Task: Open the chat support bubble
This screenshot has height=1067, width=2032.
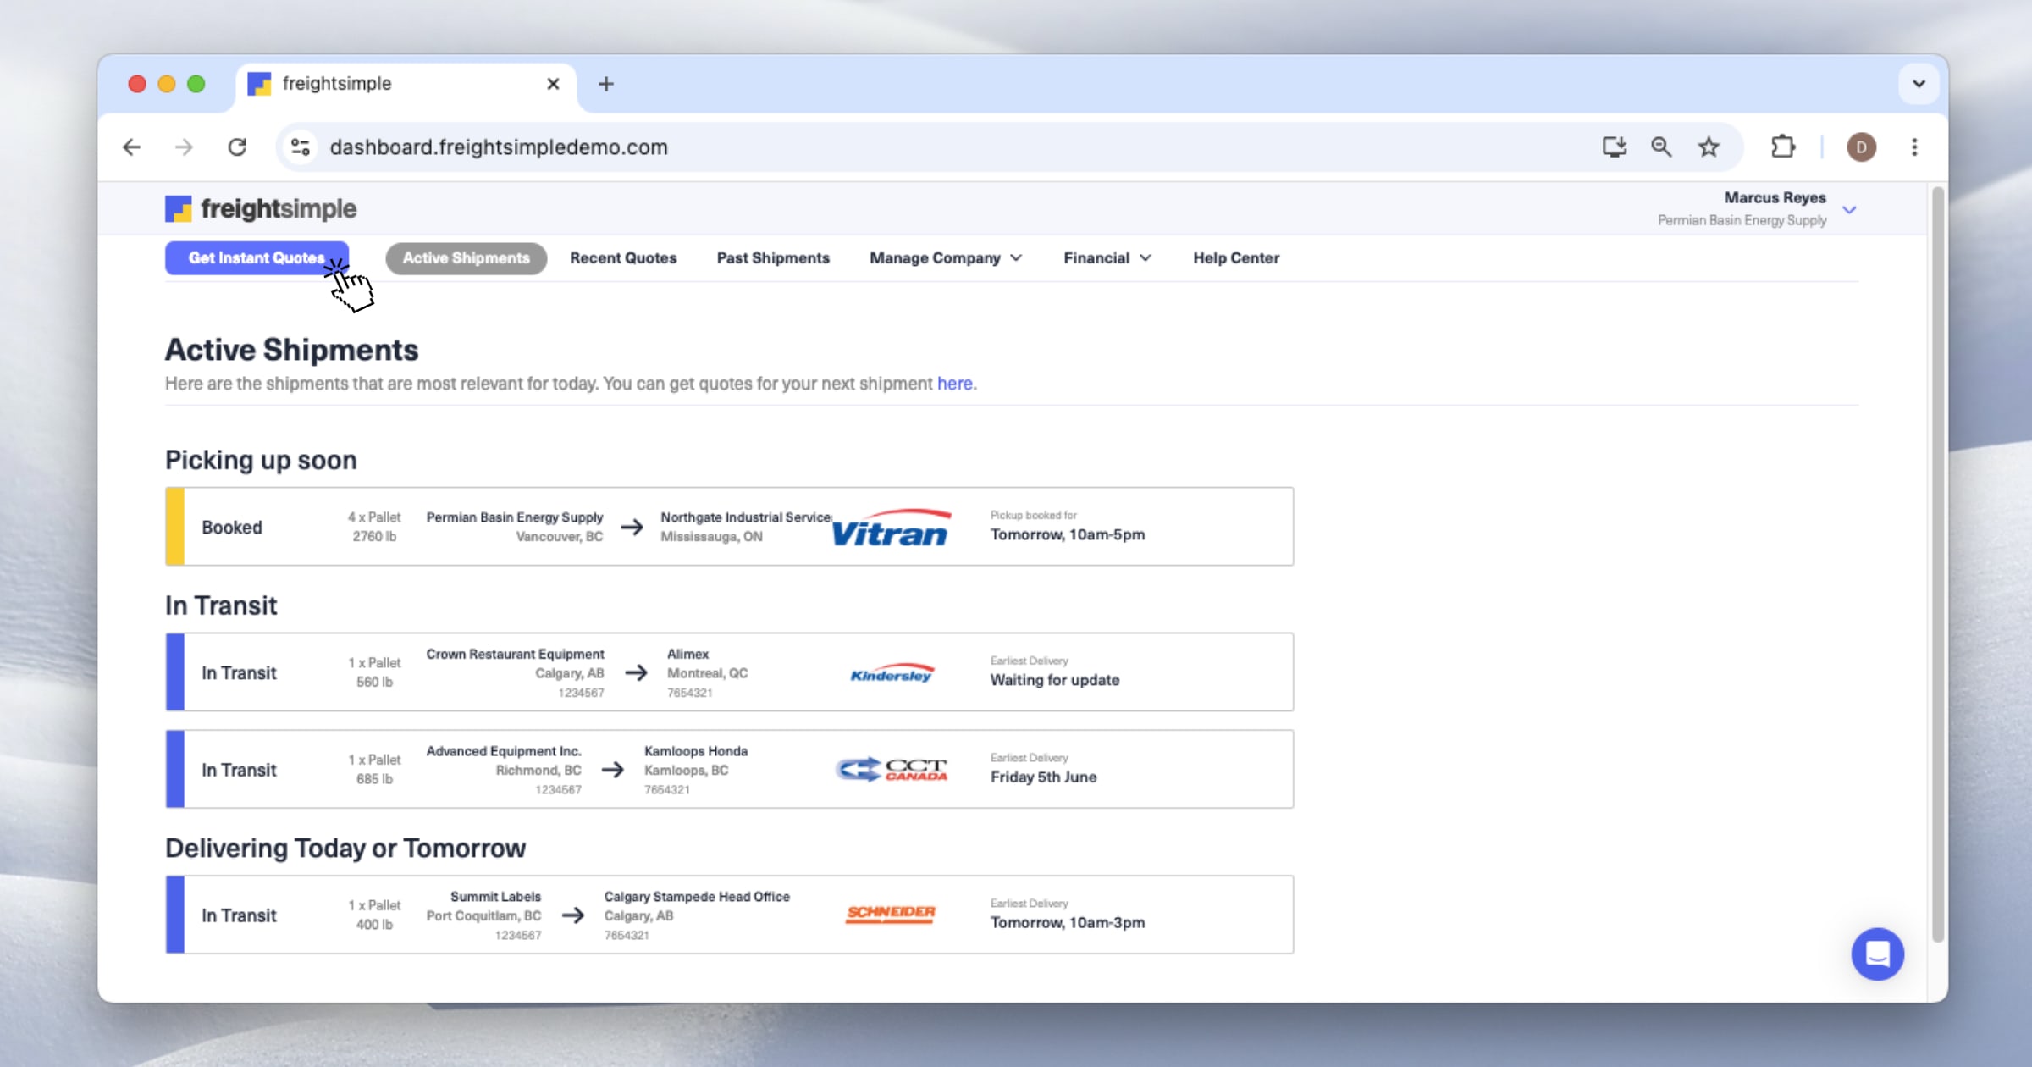Action: pos(1877,954)
